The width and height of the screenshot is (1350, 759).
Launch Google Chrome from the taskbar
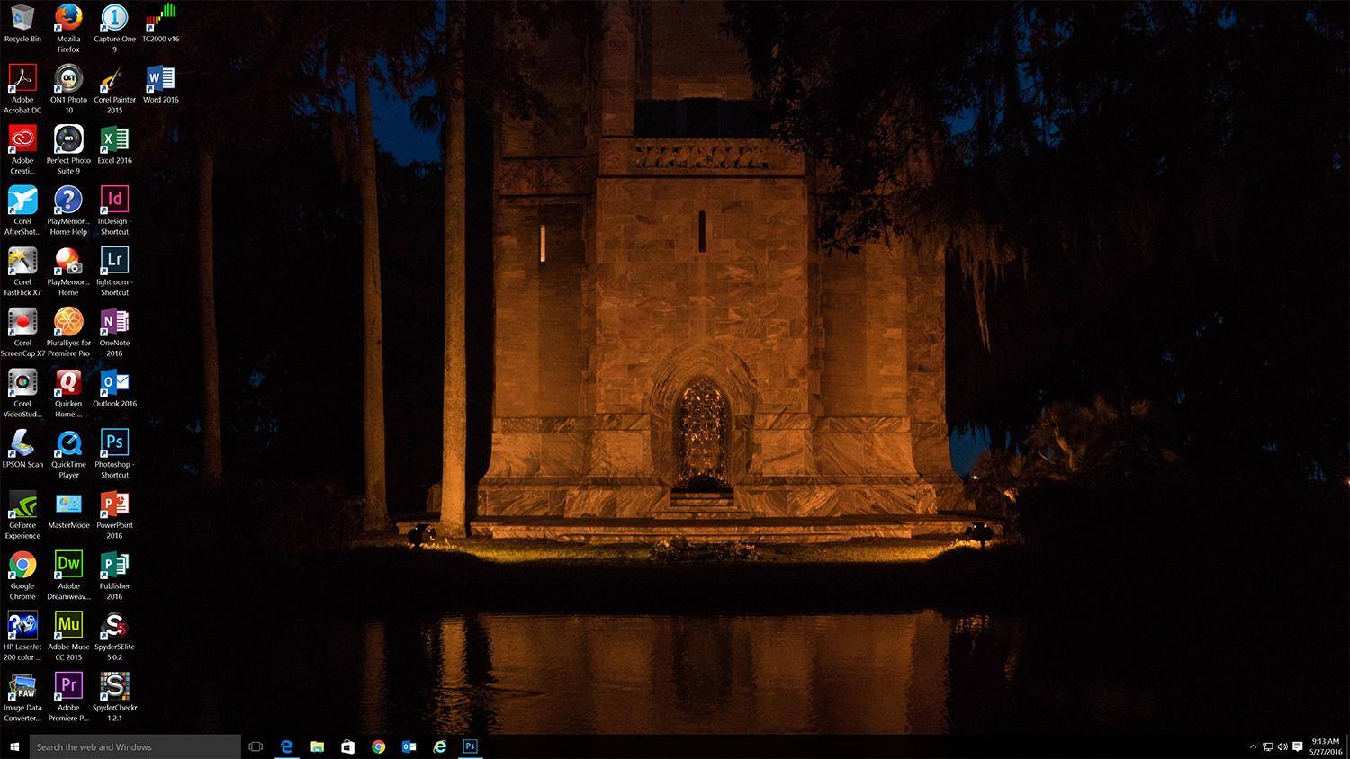click(378, 746)
